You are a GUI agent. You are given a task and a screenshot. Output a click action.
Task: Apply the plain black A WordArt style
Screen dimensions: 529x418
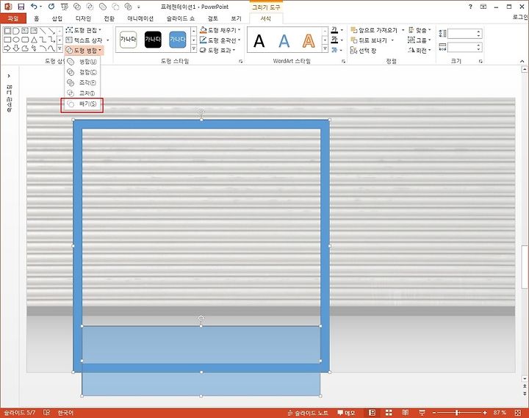point(259,41)
